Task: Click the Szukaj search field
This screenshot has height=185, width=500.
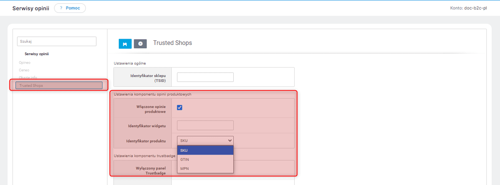Action: coord(57,41)
